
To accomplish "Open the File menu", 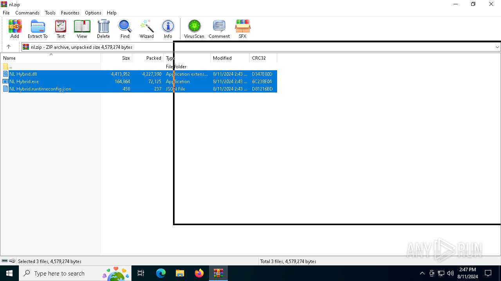I will (x=6, y=13).
